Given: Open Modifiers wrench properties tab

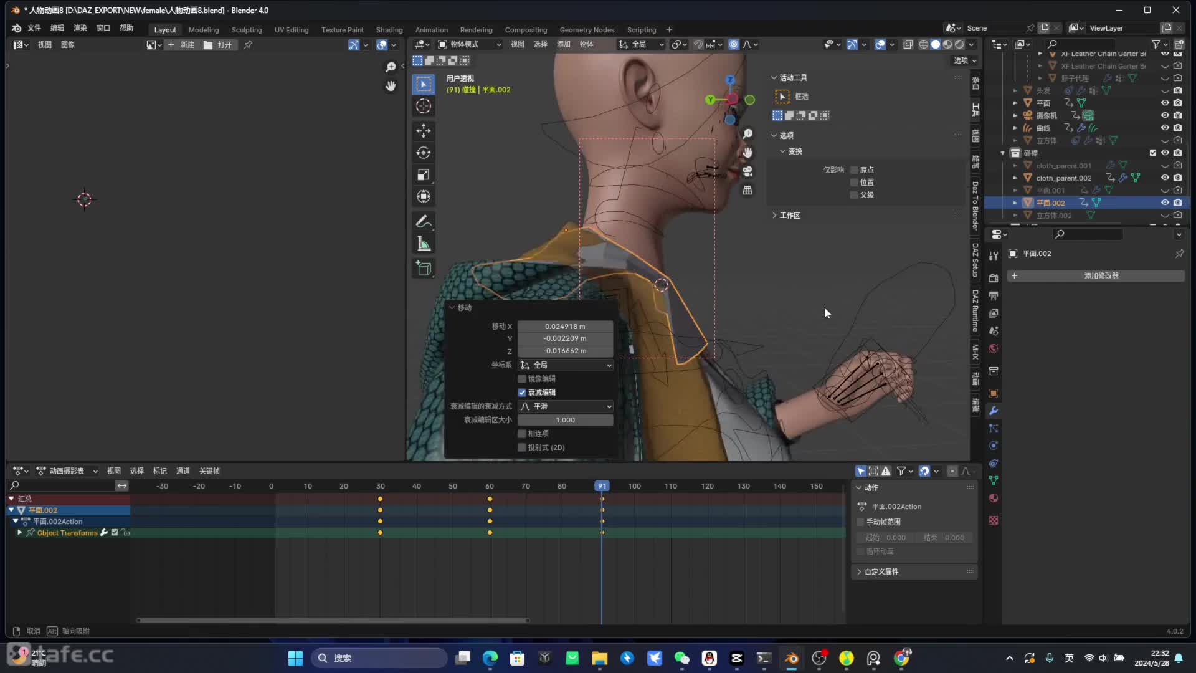Looking at the screenshot, I should click(x=994, y=411).
